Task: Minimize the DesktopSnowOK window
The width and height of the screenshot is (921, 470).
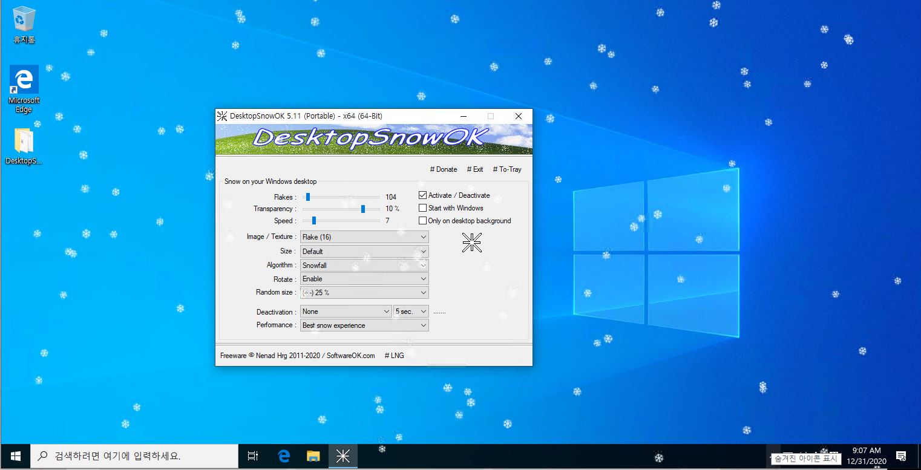Action: 463,116
